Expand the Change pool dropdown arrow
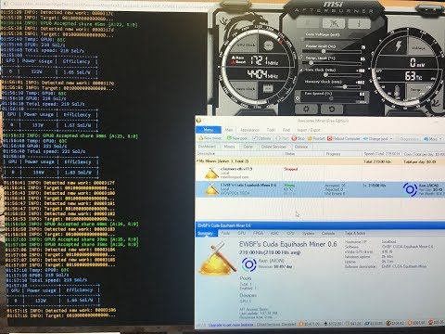 click(391, 139)
